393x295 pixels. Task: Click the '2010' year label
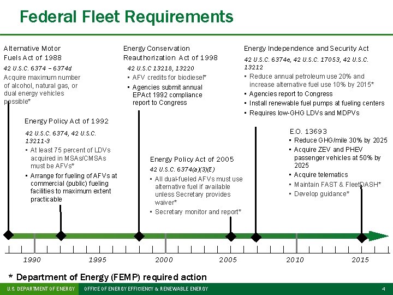[x=295, y=260]
